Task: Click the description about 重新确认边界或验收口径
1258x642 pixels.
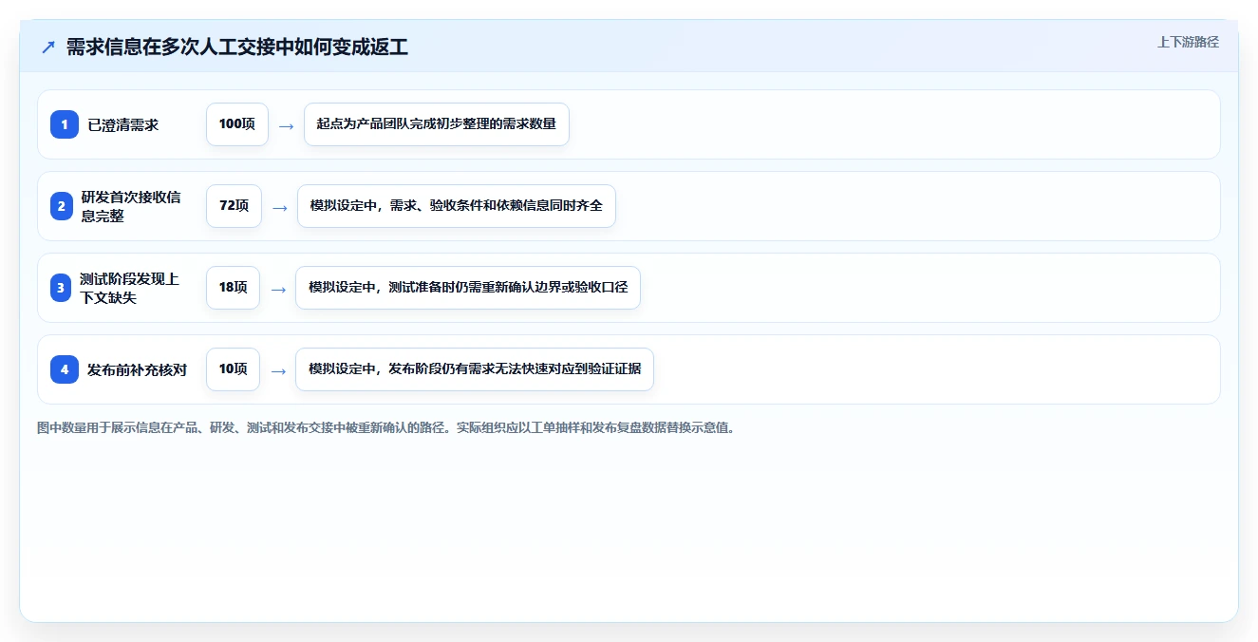Action: click(468, 288)
